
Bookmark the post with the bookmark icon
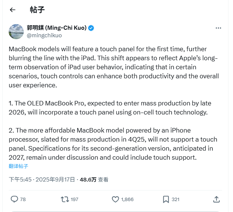click(166, 199)
